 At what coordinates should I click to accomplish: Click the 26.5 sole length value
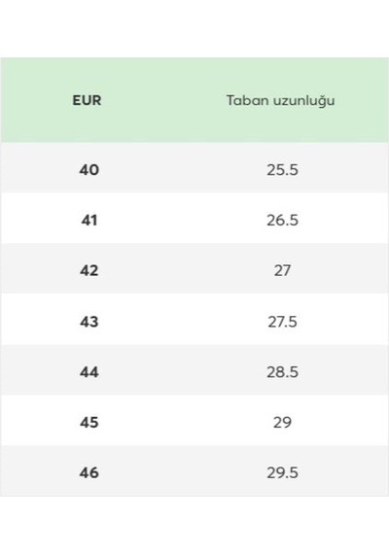click(282, 220)
